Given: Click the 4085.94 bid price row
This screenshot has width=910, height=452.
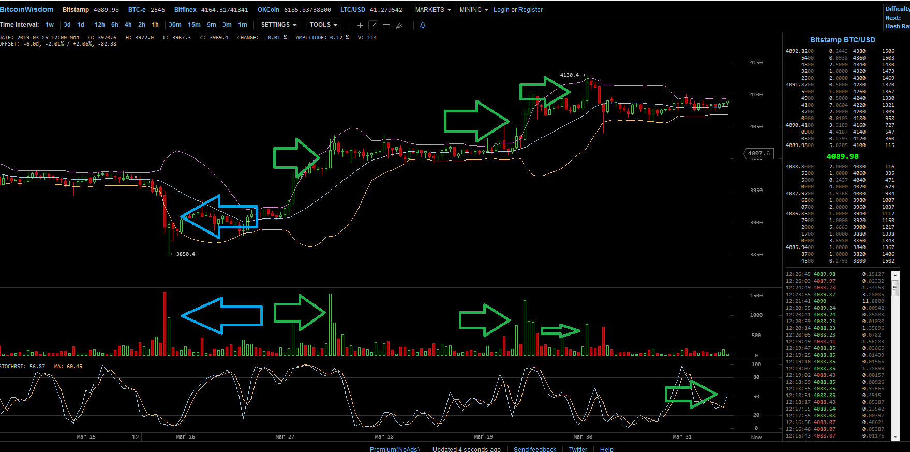Looking at the screenshot, I should [x=840, y=247].
